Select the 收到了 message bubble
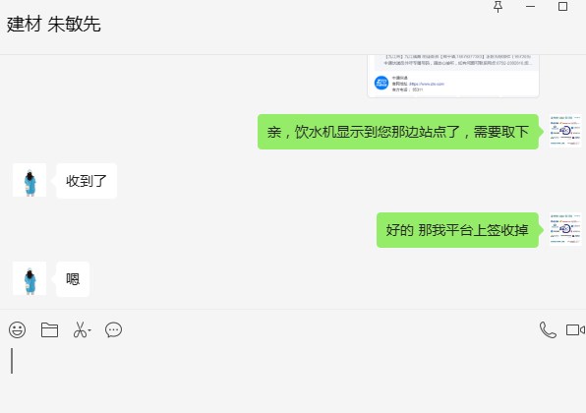The height and width of the screenshot is (413, 586). click(87, 181)
